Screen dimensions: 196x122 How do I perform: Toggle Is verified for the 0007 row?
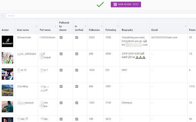[77, 70]
